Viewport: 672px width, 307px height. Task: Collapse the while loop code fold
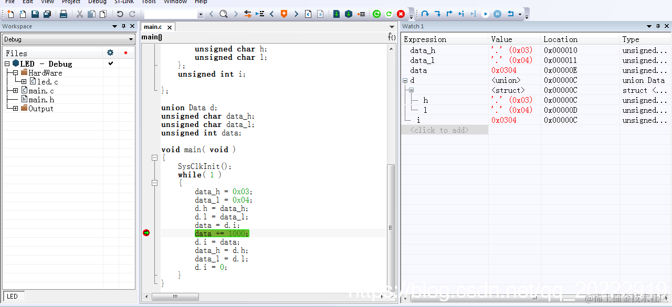coord(154,183)
